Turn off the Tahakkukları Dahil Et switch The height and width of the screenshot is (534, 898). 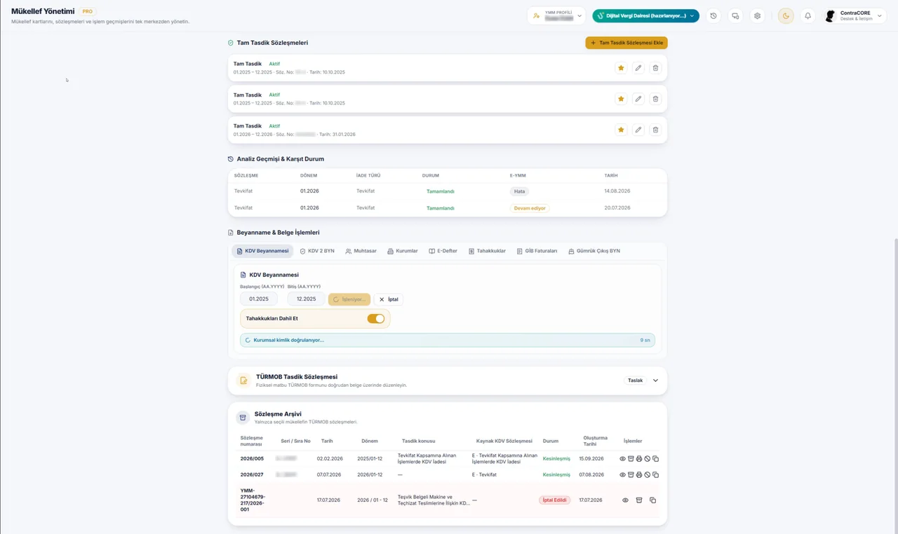pyautogui.click(x=376, y=319)
